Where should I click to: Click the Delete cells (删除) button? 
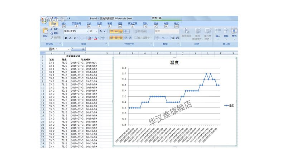click(226, 34)
